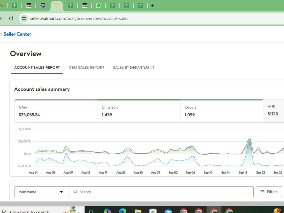Image resolution: width=284 pixels, height=213 pixels.
Task: Open the last green plus tab before new-tab button
Action: click(x=140, y=5)
